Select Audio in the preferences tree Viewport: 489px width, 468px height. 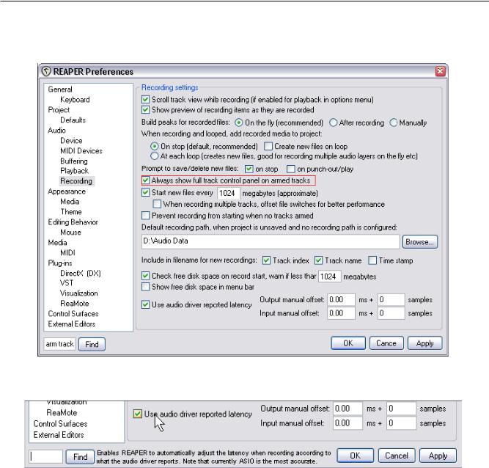(56, 131)
